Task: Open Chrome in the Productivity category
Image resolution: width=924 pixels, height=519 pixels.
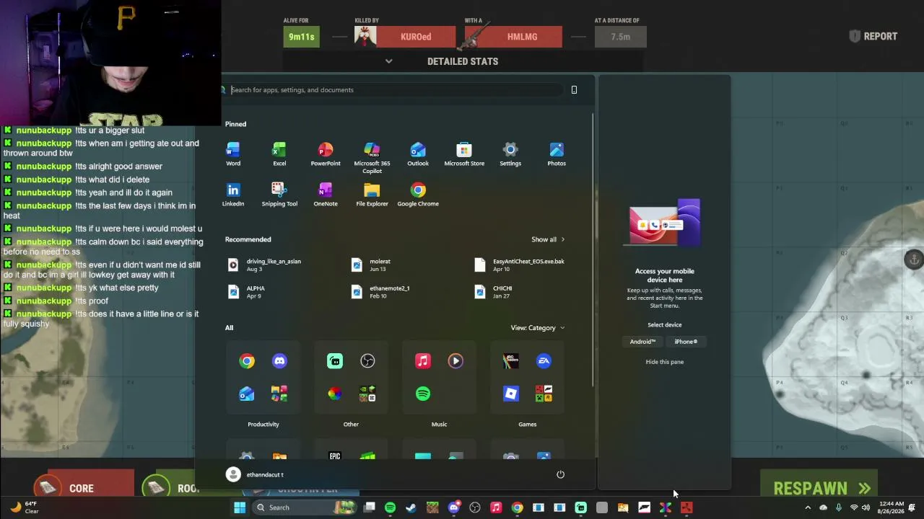Action: [x=247, y=361]
